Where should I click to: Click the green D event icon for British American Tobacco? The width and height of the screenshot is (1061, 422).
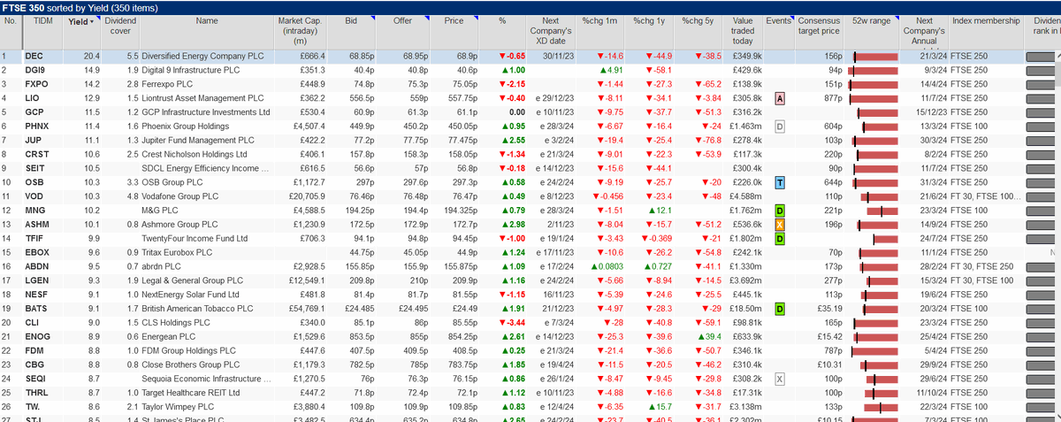tap(780, 307)
